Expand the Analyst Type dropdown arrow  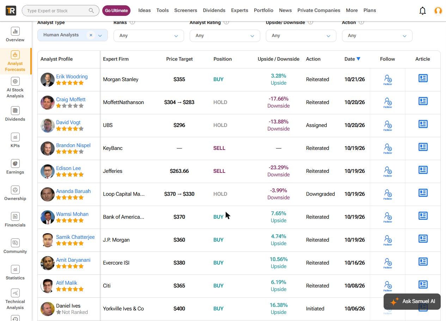[100, 35]
